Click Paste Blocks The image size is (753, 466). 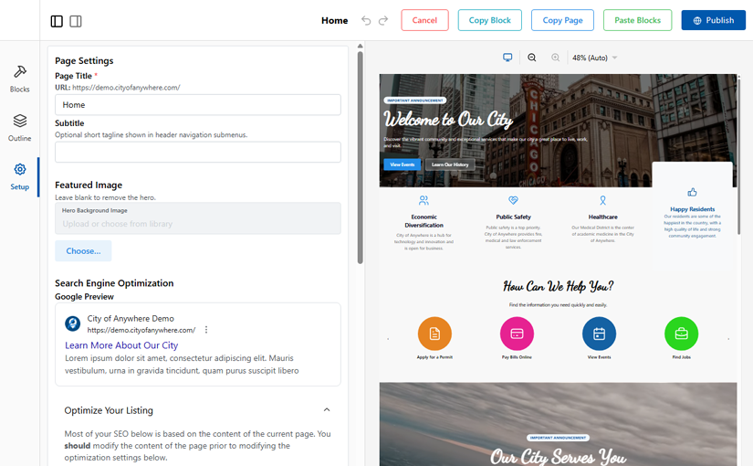(637, 20)
